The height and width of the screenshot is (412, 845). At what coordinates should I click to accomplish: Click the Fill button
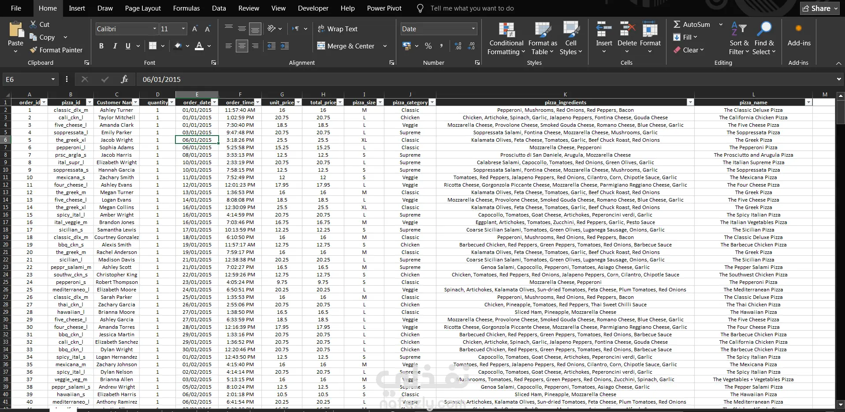[x=685, y=37]
